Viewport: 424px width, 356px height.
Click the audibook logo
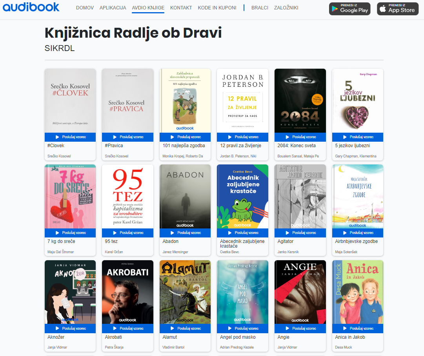31,7
